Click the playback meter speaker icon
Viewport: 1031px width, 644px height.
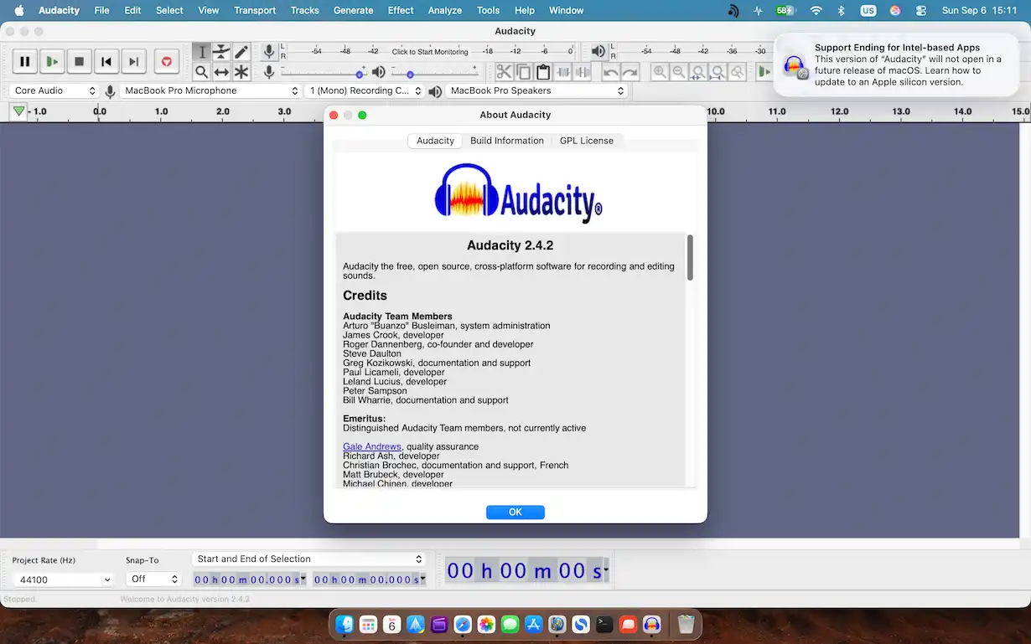tap(598, 52)
